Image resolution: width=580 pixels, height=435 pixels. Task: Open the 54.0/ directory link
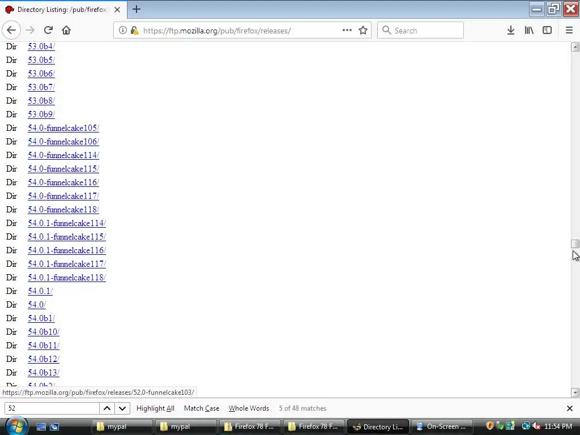click(x=37, y=305)
